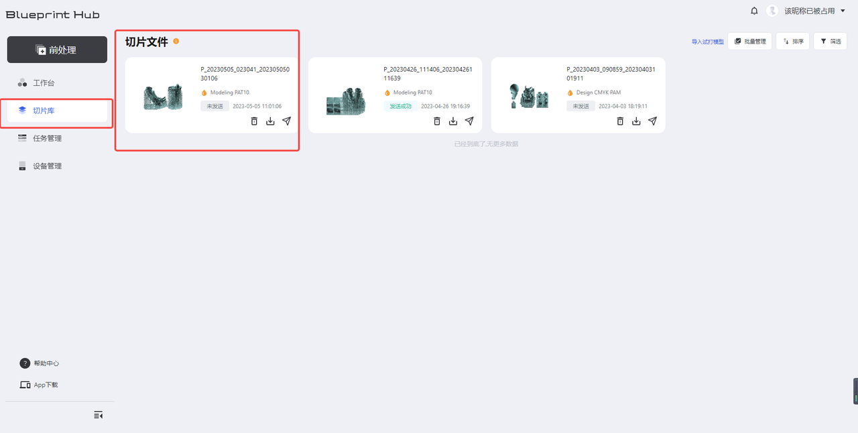Click file name P_20230426_111406_20230426111639
858x433 pixels.
[428, 74]
